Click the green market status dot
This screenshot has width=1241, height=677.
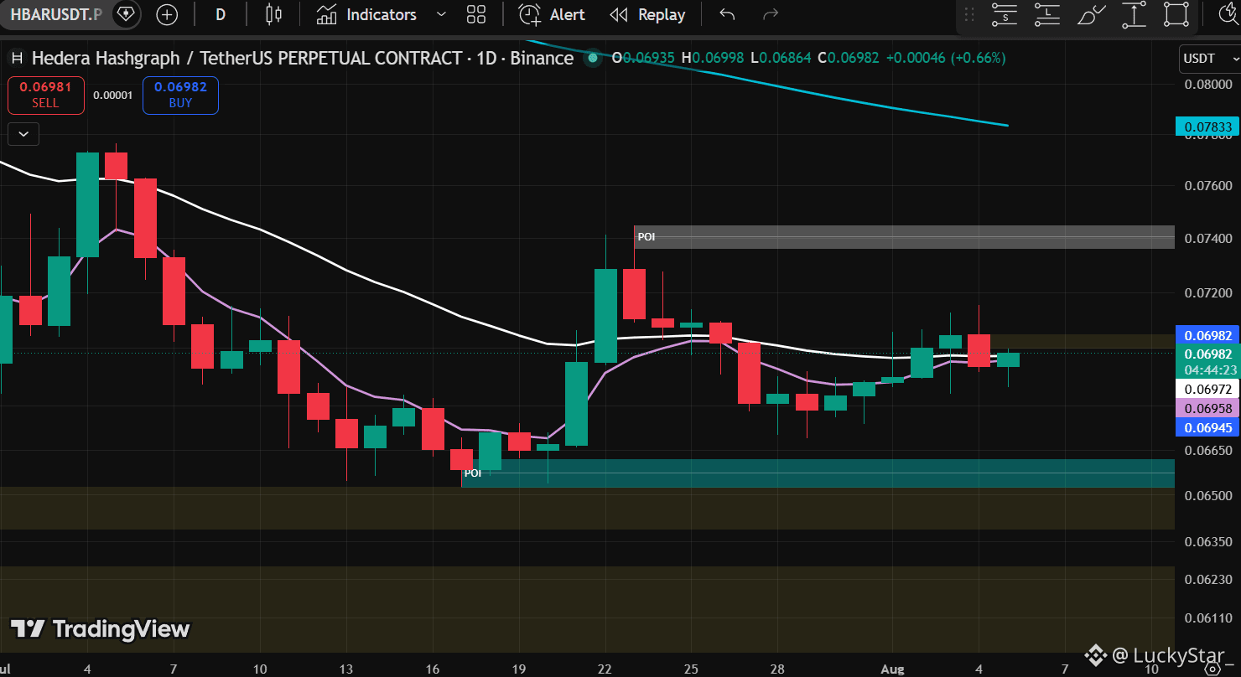pos(593,59)
